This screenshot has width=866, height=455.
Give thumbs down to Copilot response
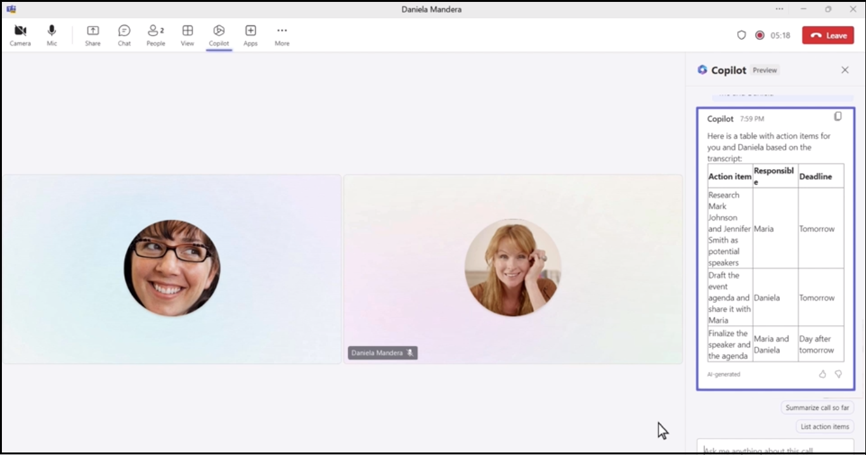point(838,374)
